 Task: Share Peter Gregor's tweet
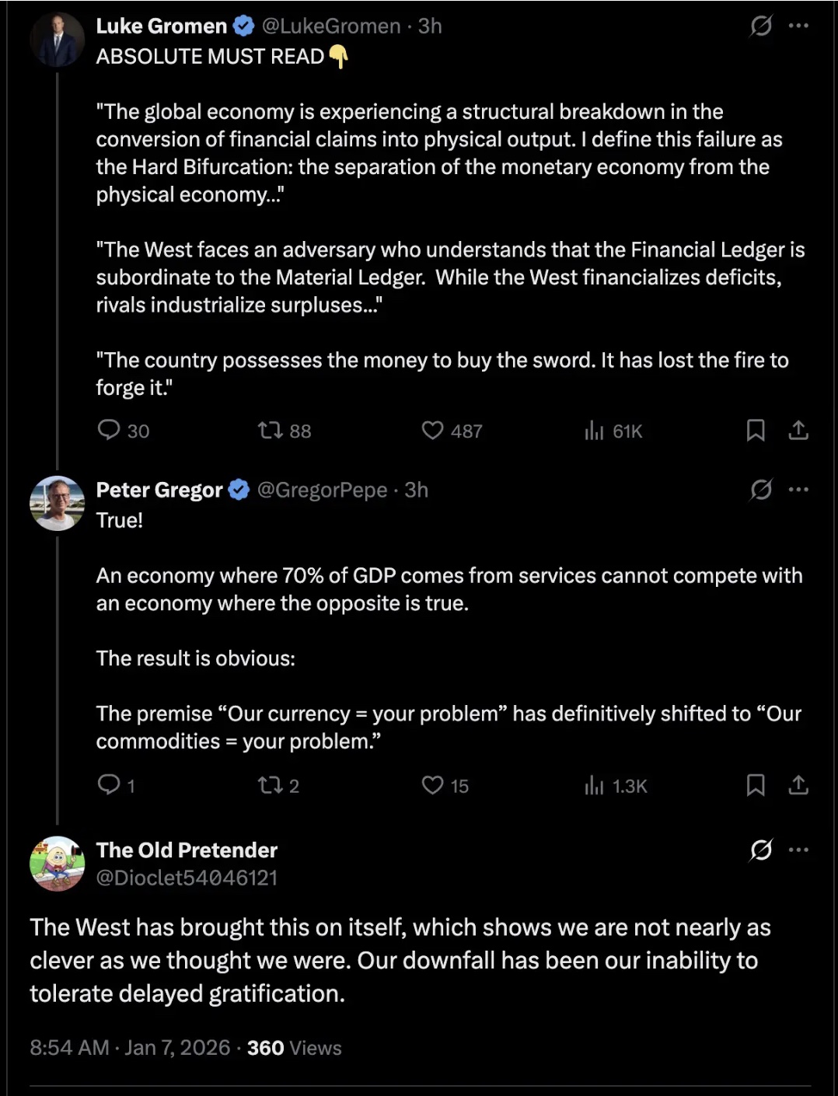coord(798,785)
